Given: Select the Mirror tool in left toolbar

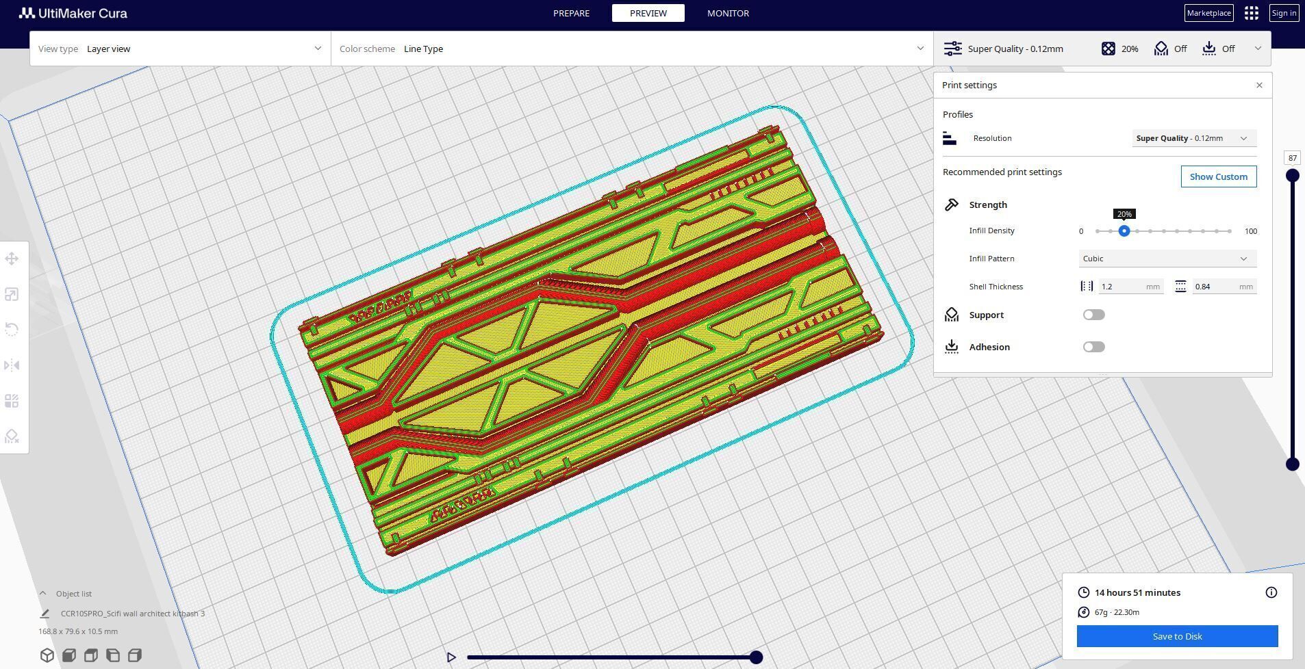Looking at the screenshot, I should coord(12,365).
